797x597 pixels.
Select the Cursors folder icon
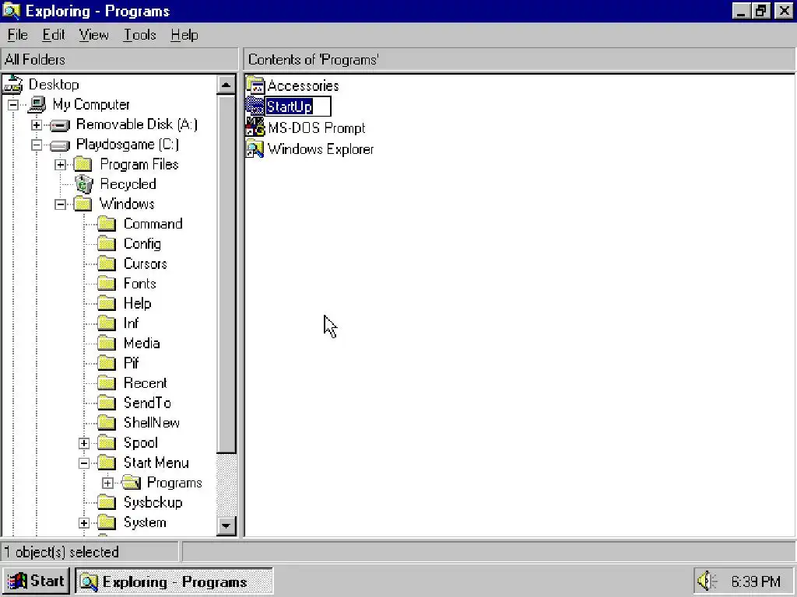[107, 264]
